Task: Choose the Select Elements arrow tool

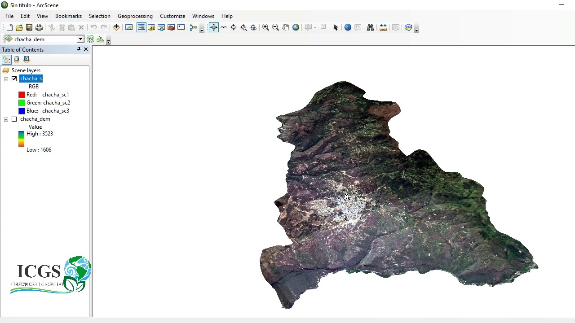Action: (x=336, y=27)
